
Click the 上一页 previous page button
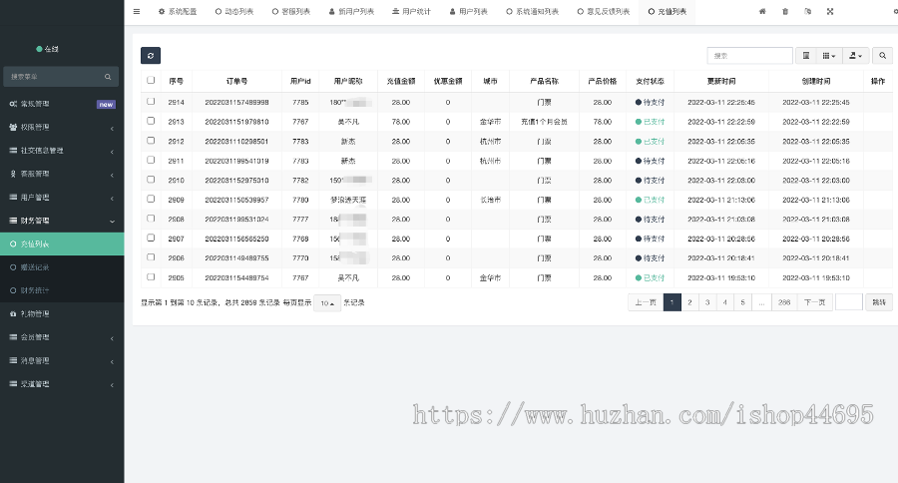646,302
